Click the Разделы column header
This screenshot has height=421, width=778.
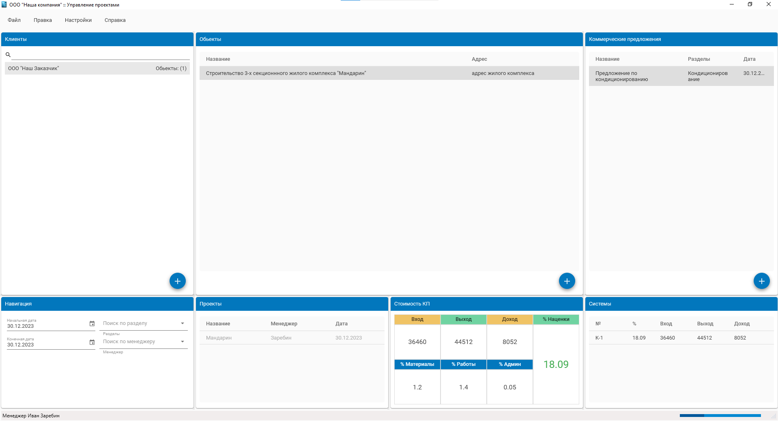tap(699, 59)
